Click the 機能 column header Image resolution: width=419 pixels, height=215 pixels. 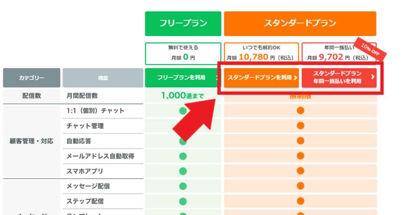click(x=103, y=78)
